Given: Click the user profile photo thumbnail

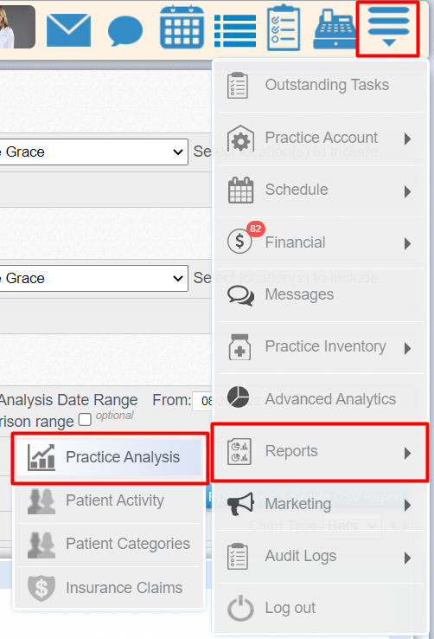Looking at the screenshot, I should [x=16, y=27].
